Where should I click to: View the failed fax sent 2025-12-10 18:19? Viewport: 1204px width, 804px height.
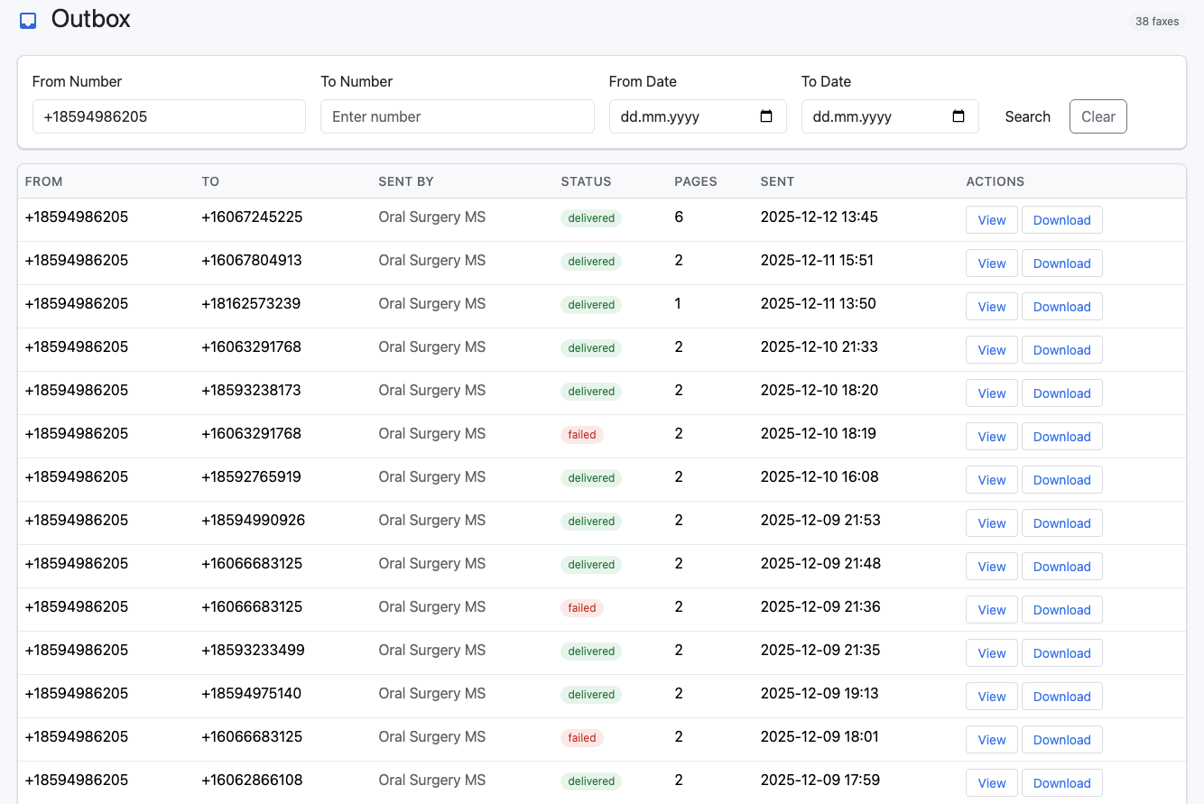point(991,437)
